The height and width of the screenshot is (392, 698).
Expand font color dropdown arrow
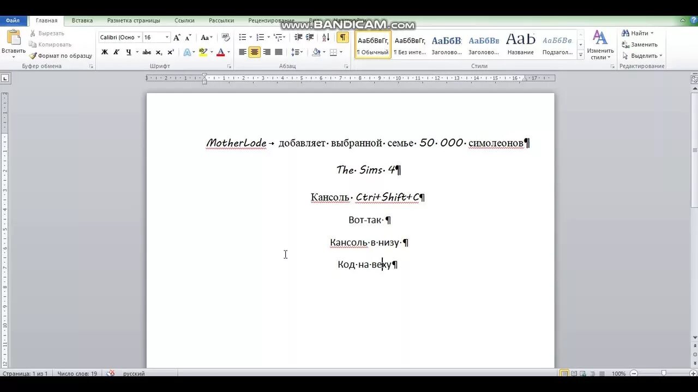tap(228, 52)
